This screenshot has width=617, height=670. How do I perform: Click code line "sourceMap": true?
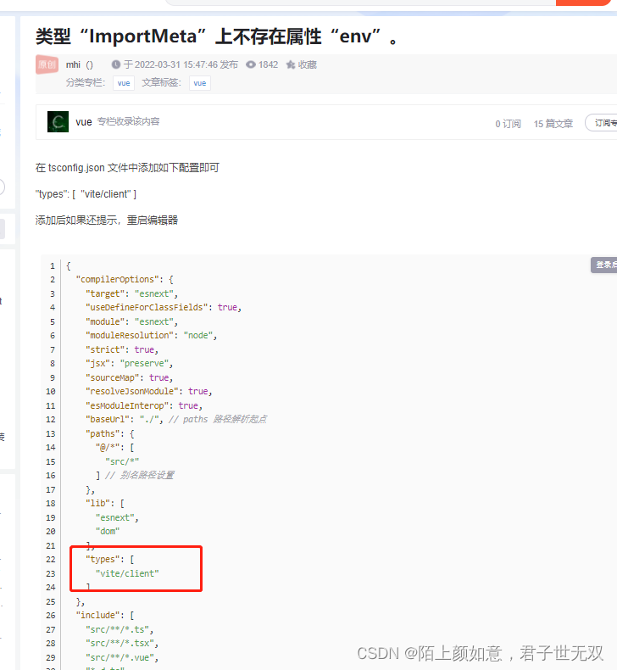(130, 377)
